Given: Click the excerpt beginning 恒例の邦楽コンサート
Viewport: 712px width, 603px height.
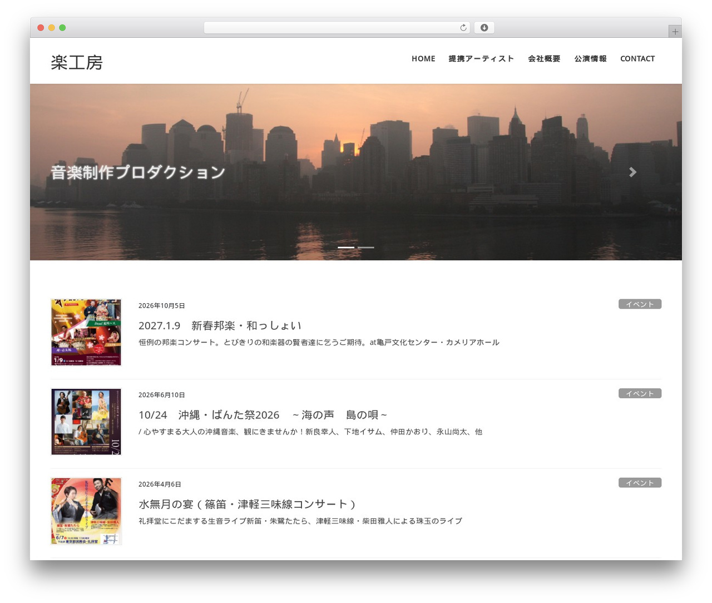Looking at the screenshot, I should click(319, 342).
